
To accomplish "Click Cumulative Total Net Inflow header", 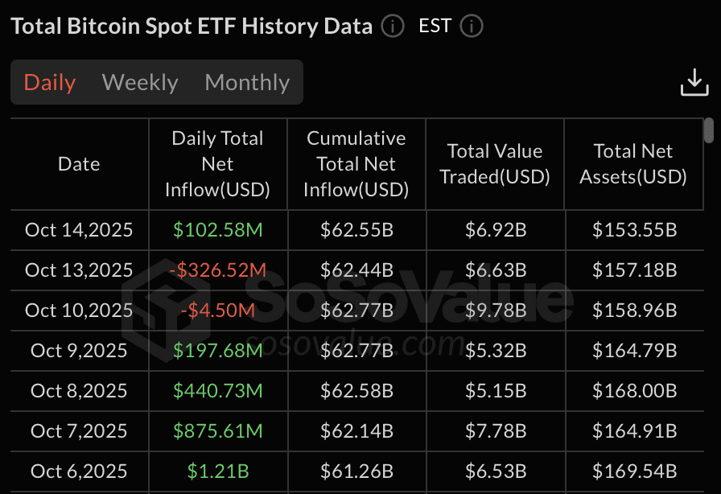I will click(x=356, y=164).
